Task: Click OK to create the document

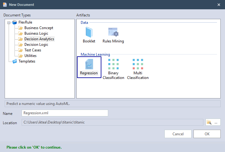Action: coord(207,134)
